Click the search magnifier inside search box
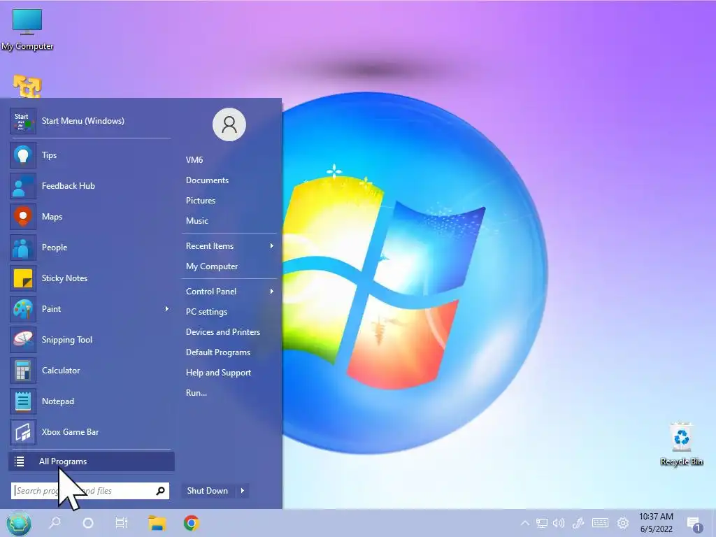This screenshot has height=537, width=716. tap(160, 491)
